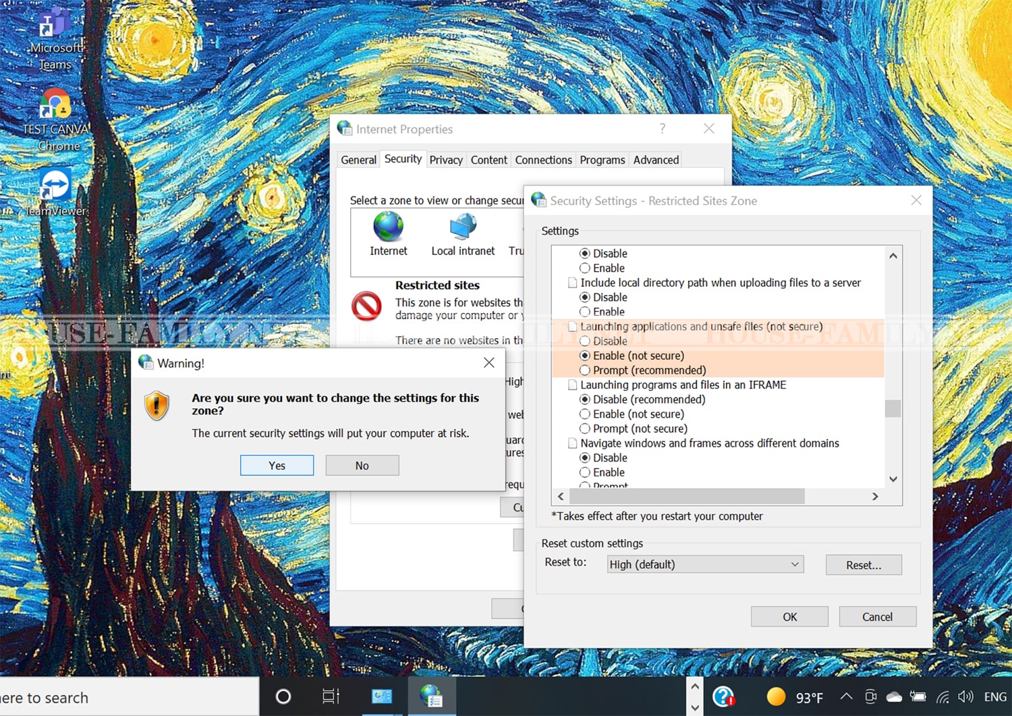Click the OneDrive cloud tray icon
Screen dimensions: 1012x716
(894, 697)
